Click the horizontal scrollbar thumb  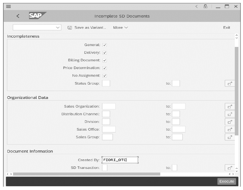(x=87, y=174)
